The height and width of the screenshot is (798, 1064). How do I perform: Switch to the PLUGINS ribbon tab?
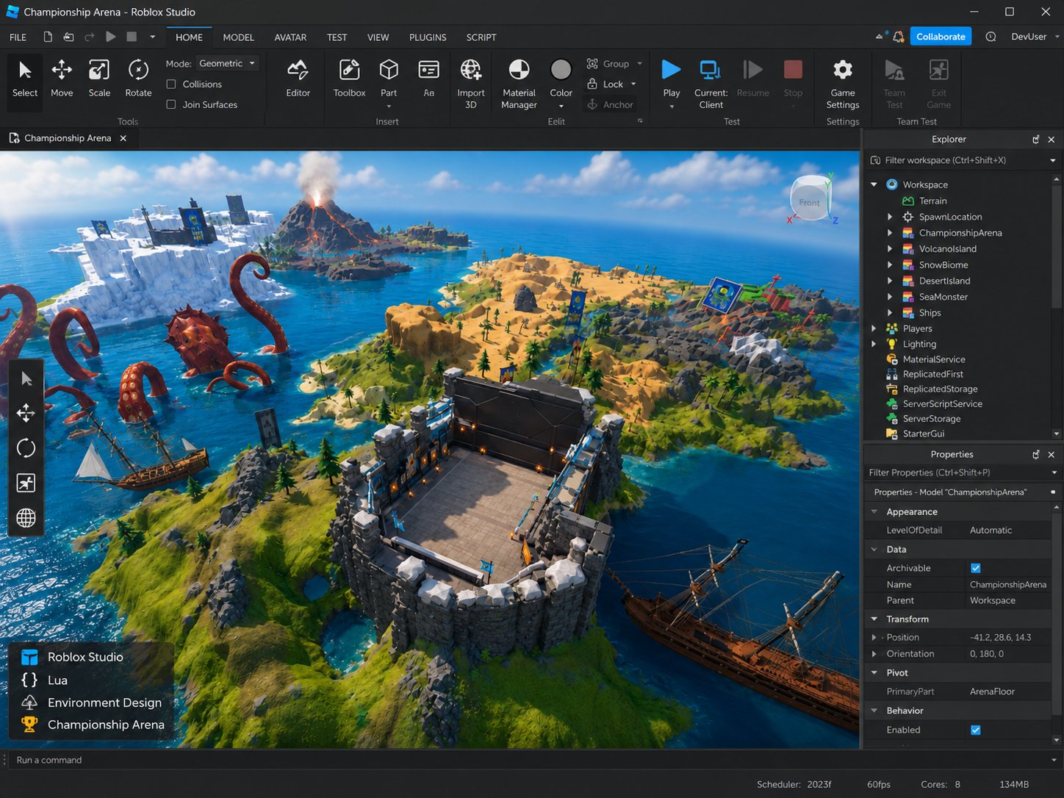pyautogui.click(x=428, y=37)
